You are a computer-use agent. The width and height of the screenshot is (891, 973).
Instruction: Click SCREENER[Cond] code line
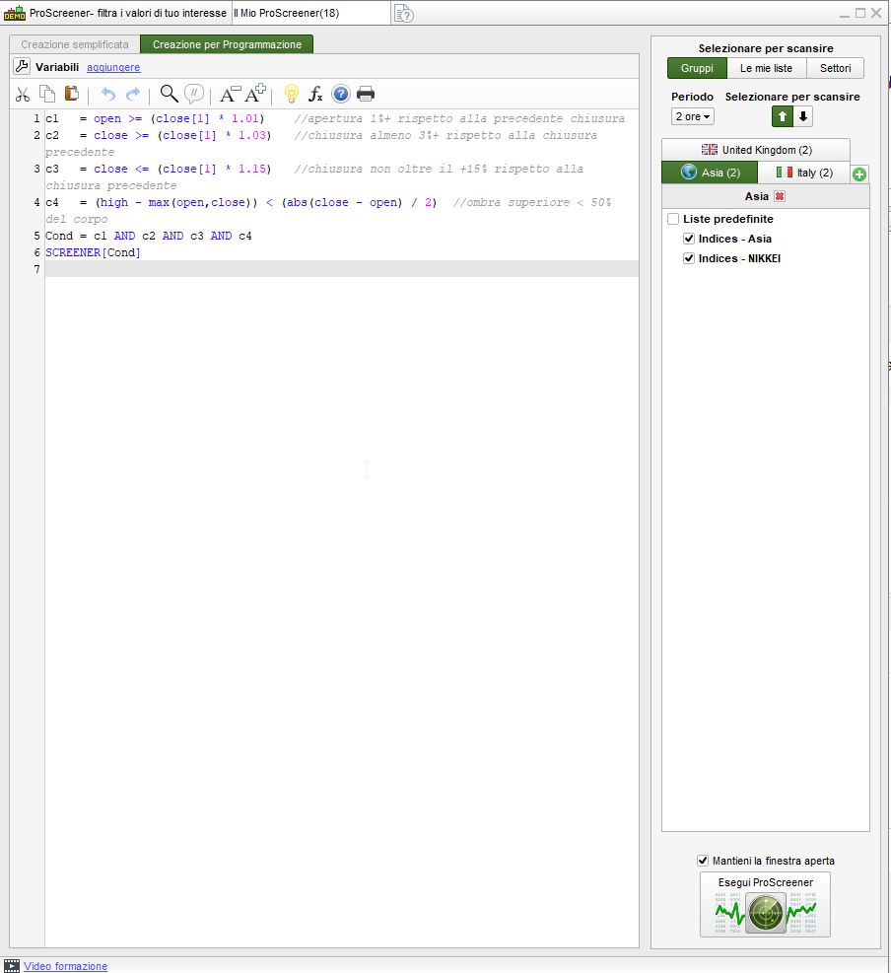coord(93,252)
